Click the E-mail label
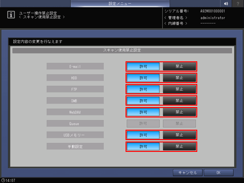The image size is (244, 183). [75, 67]
